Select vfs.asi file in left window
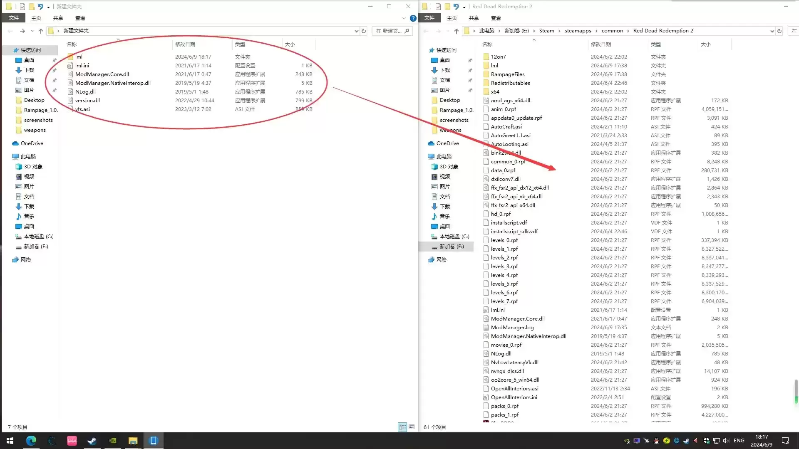The width and height of the screenshot is (799, 449). coord(82,109)
